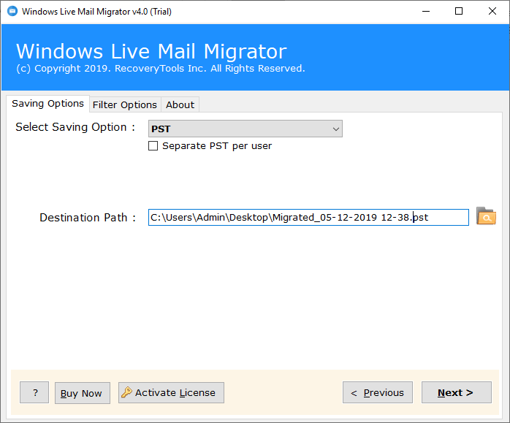Click the Activate License button
The height and width of the screenshot is (423, 510).
pos(171,393)
